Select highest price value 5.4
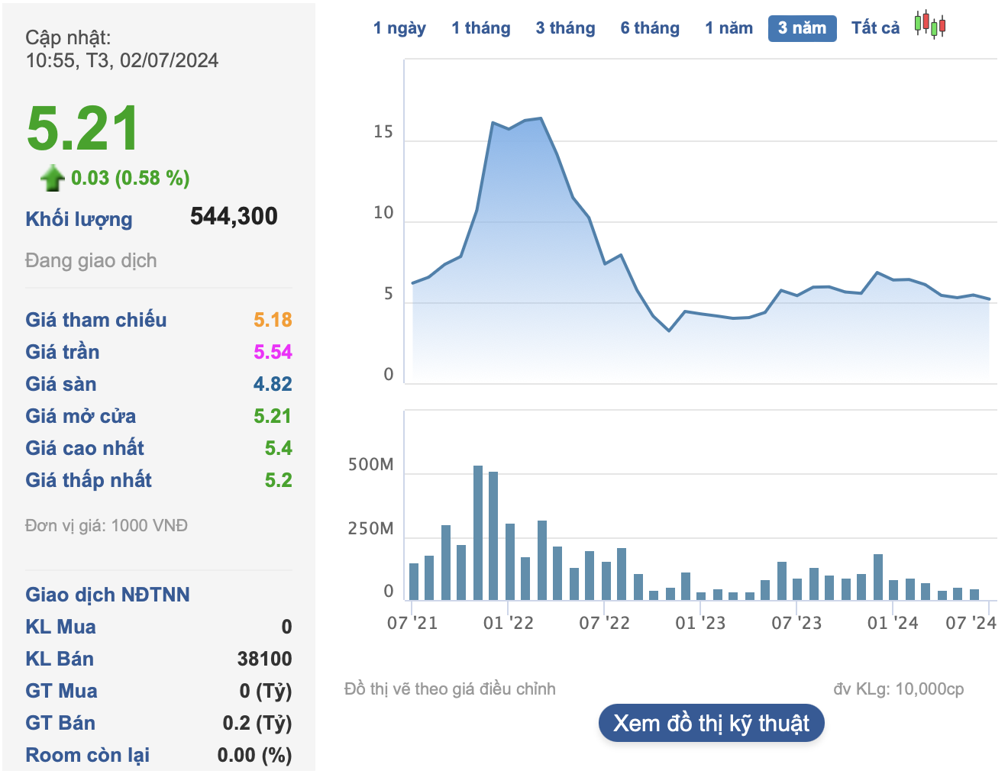 [278, 448]
